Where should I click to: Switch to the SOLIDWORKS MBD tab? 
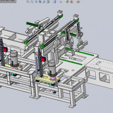click(x=8, y=1)
